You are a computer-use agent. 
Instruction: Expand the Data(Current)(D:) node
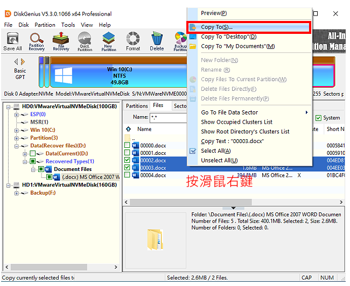point(25,154)
